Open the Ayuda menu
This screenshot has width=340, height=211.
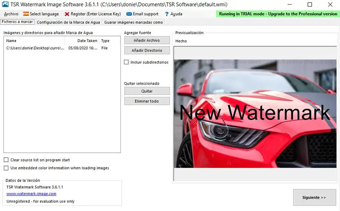click(x=176, y=14)
